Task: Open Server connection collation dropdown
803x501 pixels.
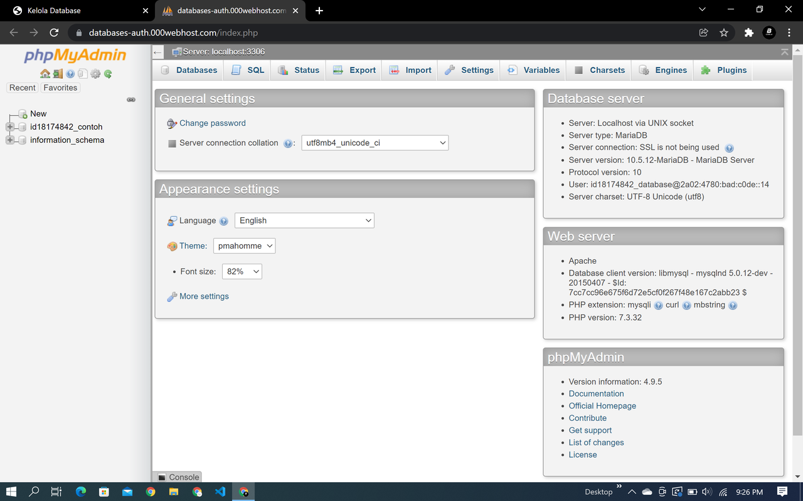Action: (x=375, y=143)
